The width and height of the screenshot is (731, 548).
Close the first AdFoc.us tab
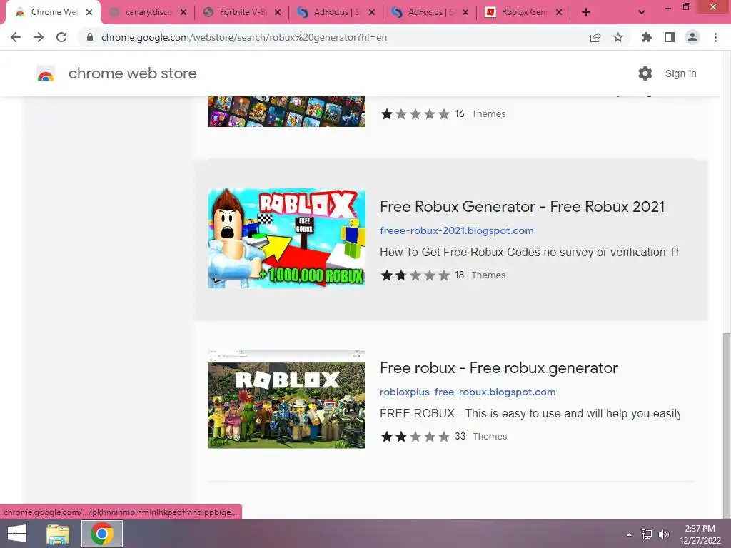372,13
